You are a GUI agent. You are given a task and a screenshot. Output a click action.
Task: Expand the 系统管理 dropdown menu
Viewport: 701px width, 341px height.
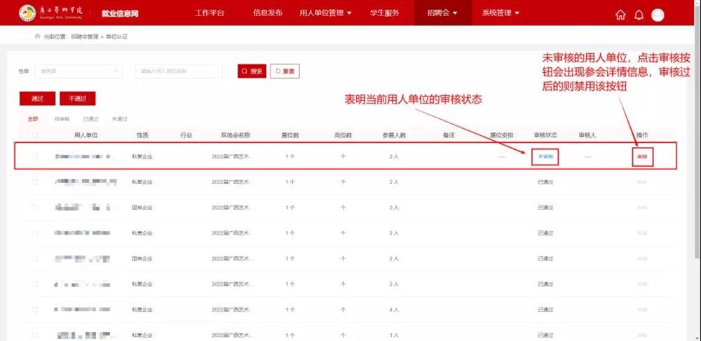[501, 13]
